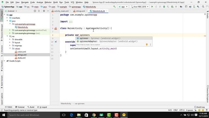
Task: Collapse the java folder
Action: pyautogui.click(x=7, y=21)
